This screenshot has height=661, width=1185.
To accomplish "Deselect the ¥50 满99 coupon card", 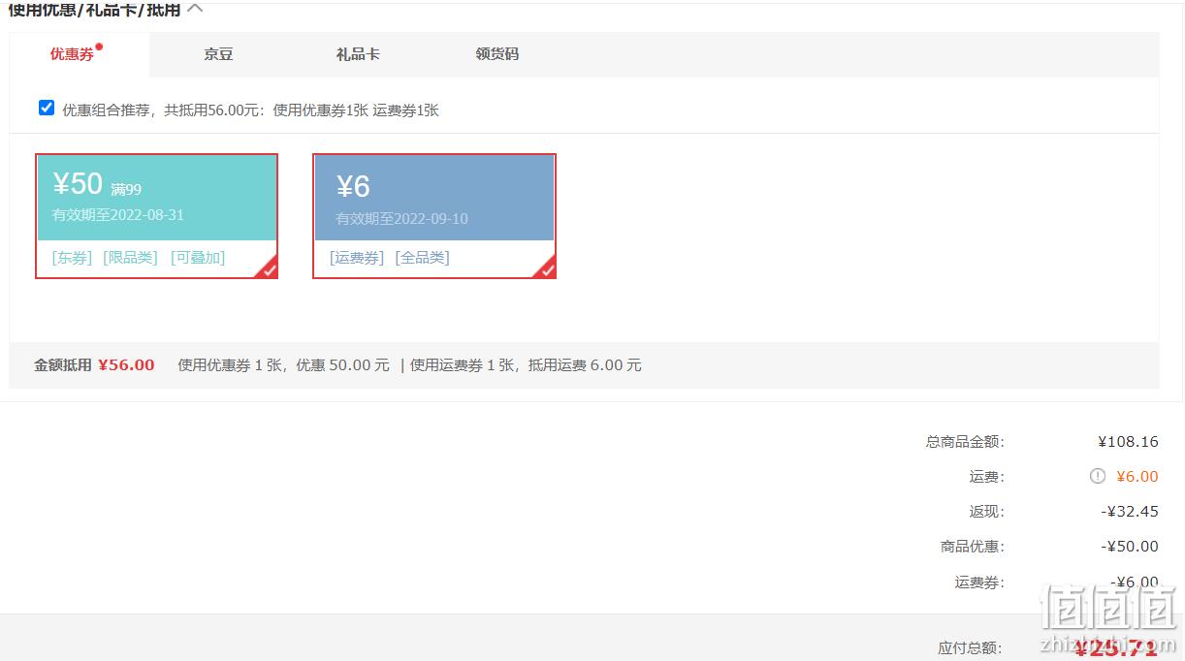I will coord(157,216).
